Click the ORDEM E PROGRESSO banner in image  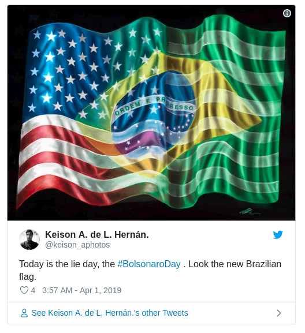154,106
